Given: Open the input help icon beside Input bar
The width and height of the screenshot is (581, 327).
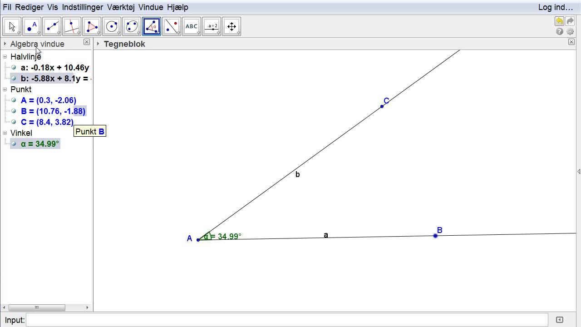Looking at the screenshot, I should pyautogui.click(x=559, y=320).
